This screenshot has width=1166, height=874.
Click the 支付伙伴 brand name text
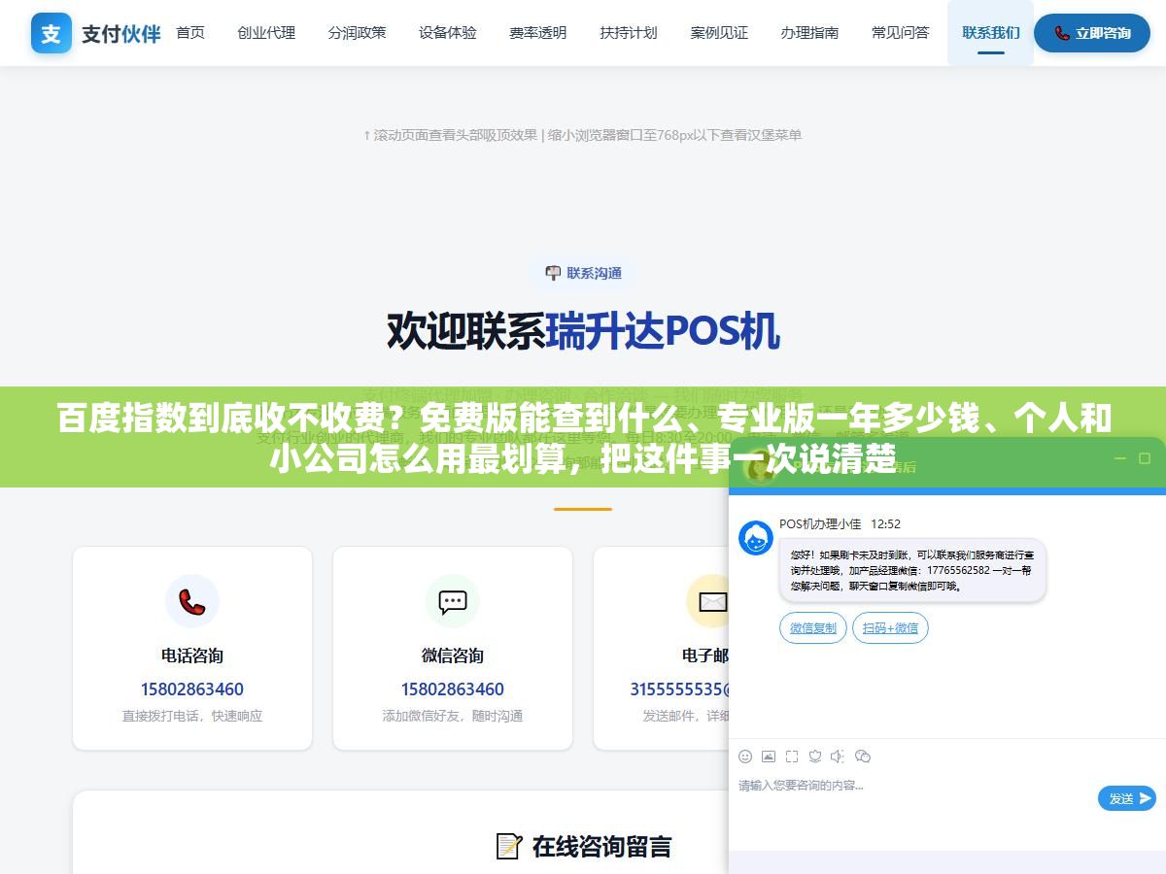tap(121, 34)
